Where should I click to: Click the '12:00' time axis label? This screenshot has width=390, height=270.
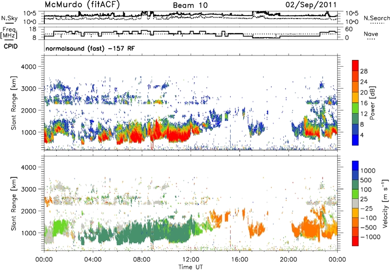191,260
